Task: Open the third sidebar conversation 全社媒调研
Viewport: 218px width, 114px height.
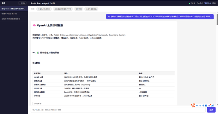Action: pos(14,19)
